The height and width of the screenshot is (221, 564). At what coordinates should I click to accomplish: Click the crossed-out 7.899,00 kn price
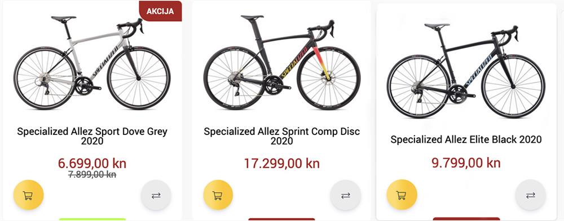pos(92,175)
